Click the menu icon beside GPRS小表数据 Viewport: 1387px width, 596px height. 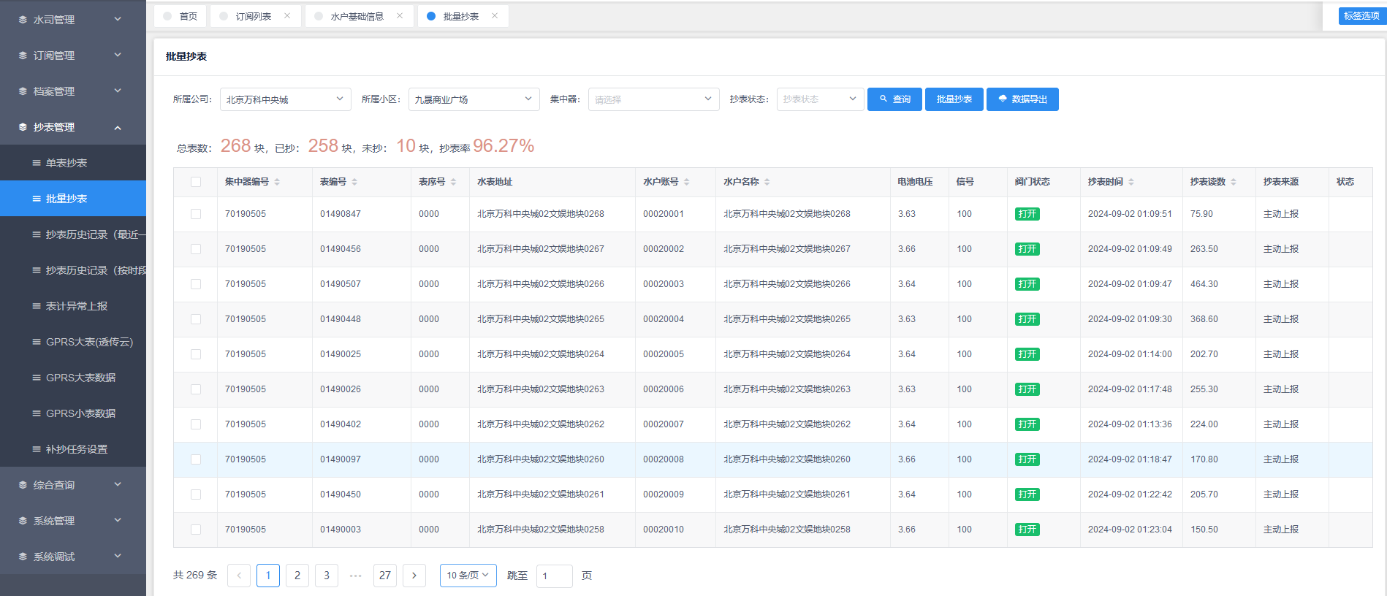tap(37, 413)
